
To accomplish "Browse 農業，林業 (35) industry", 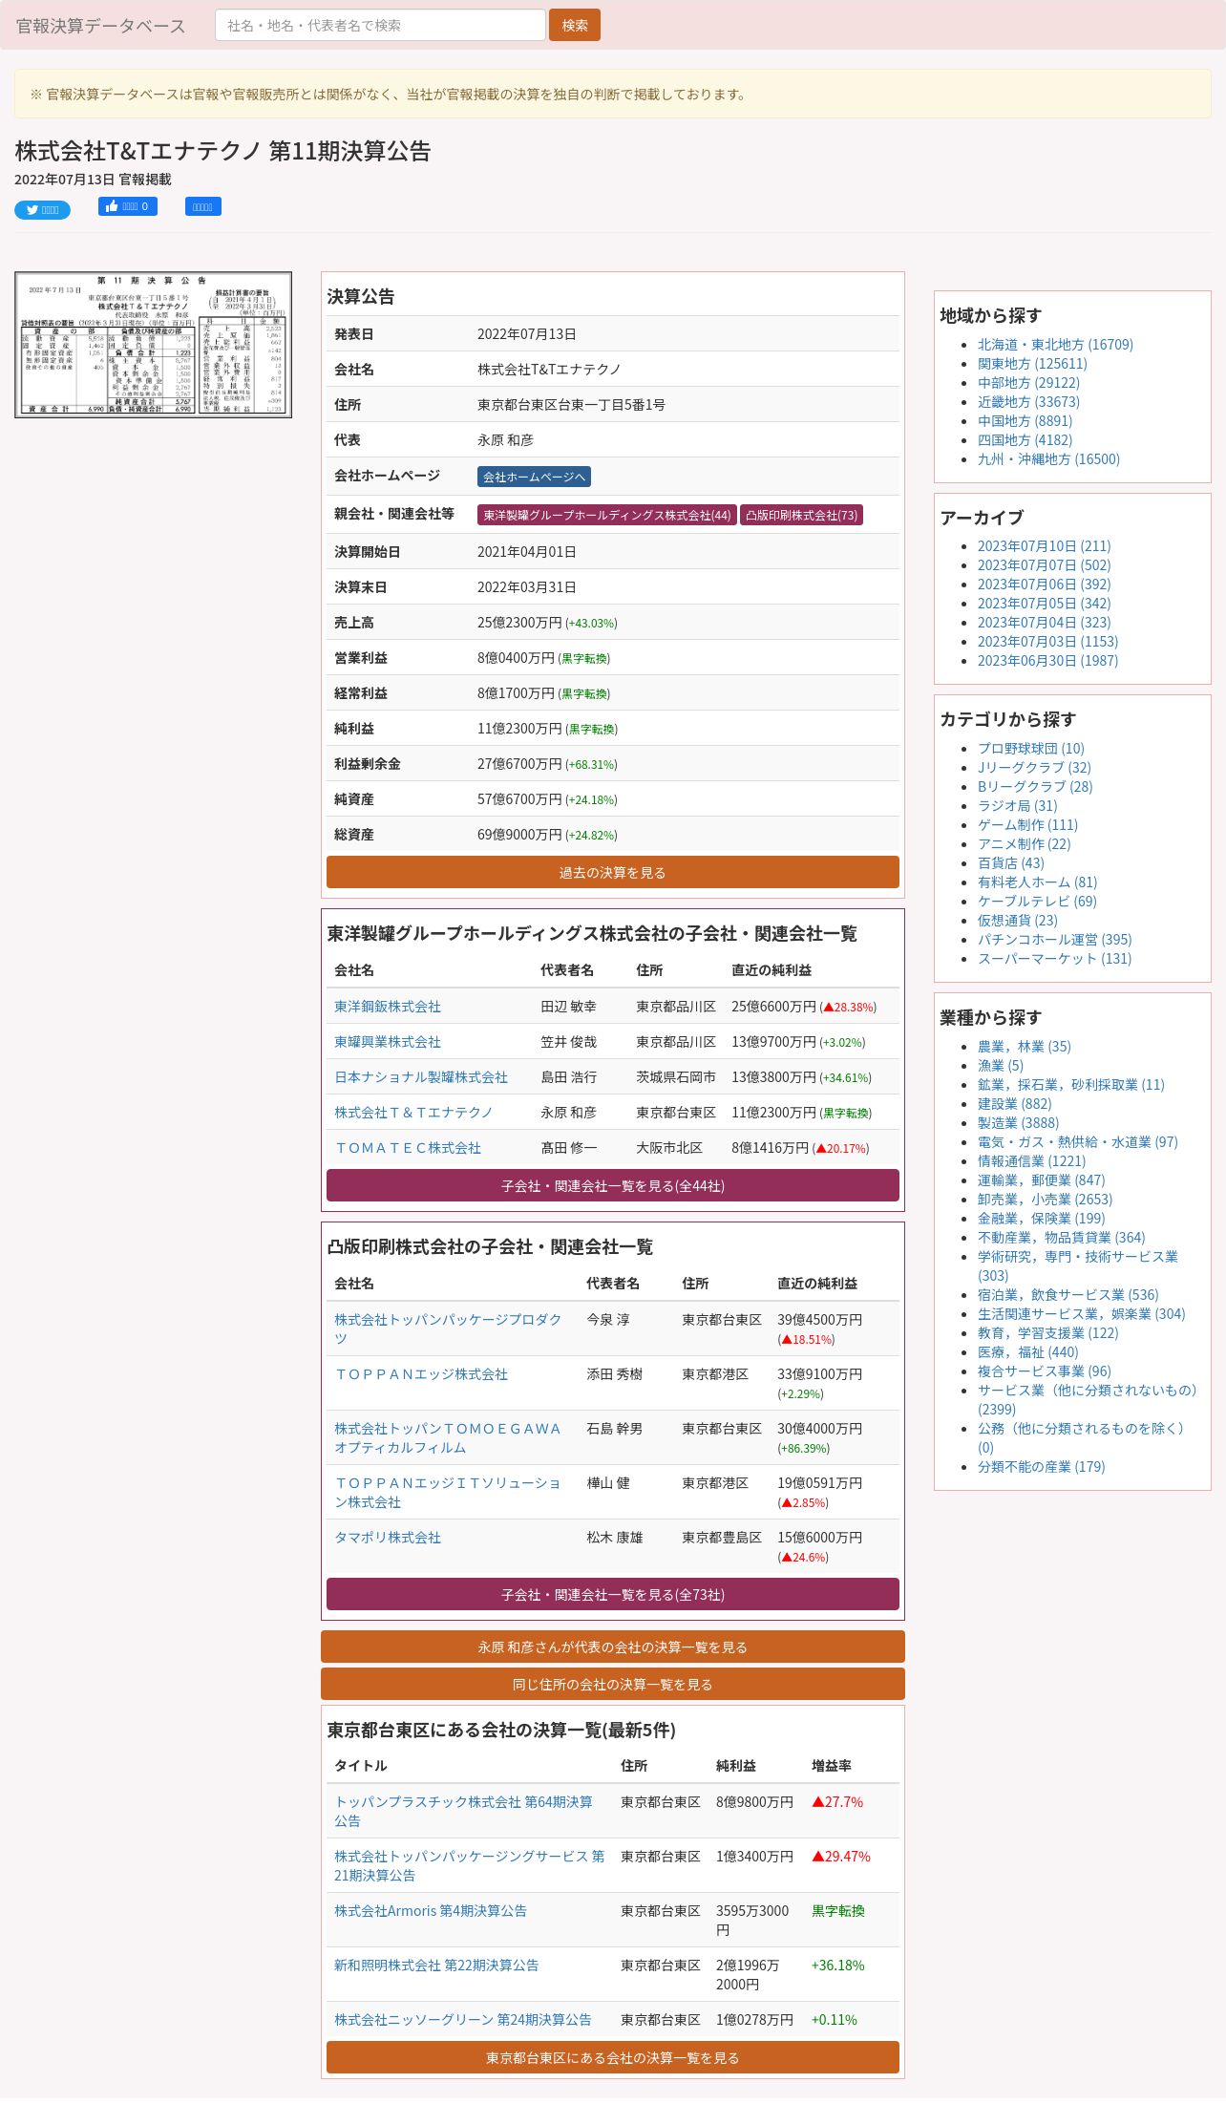I will click(1025, 1047).
